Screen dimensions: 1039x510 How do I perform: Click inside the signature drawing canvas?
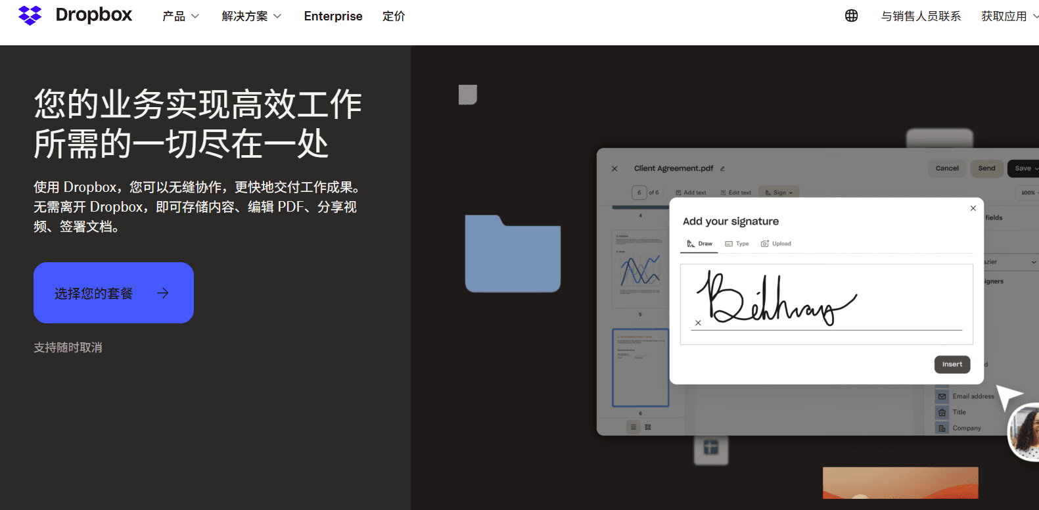pyautogui.click(x=826, y=304)
